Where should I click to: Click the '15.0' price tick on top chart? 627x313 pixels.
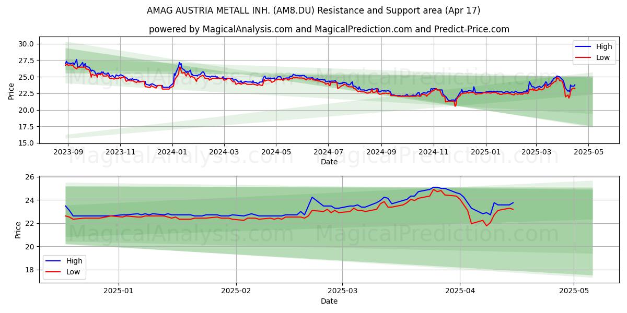[27, 143]
